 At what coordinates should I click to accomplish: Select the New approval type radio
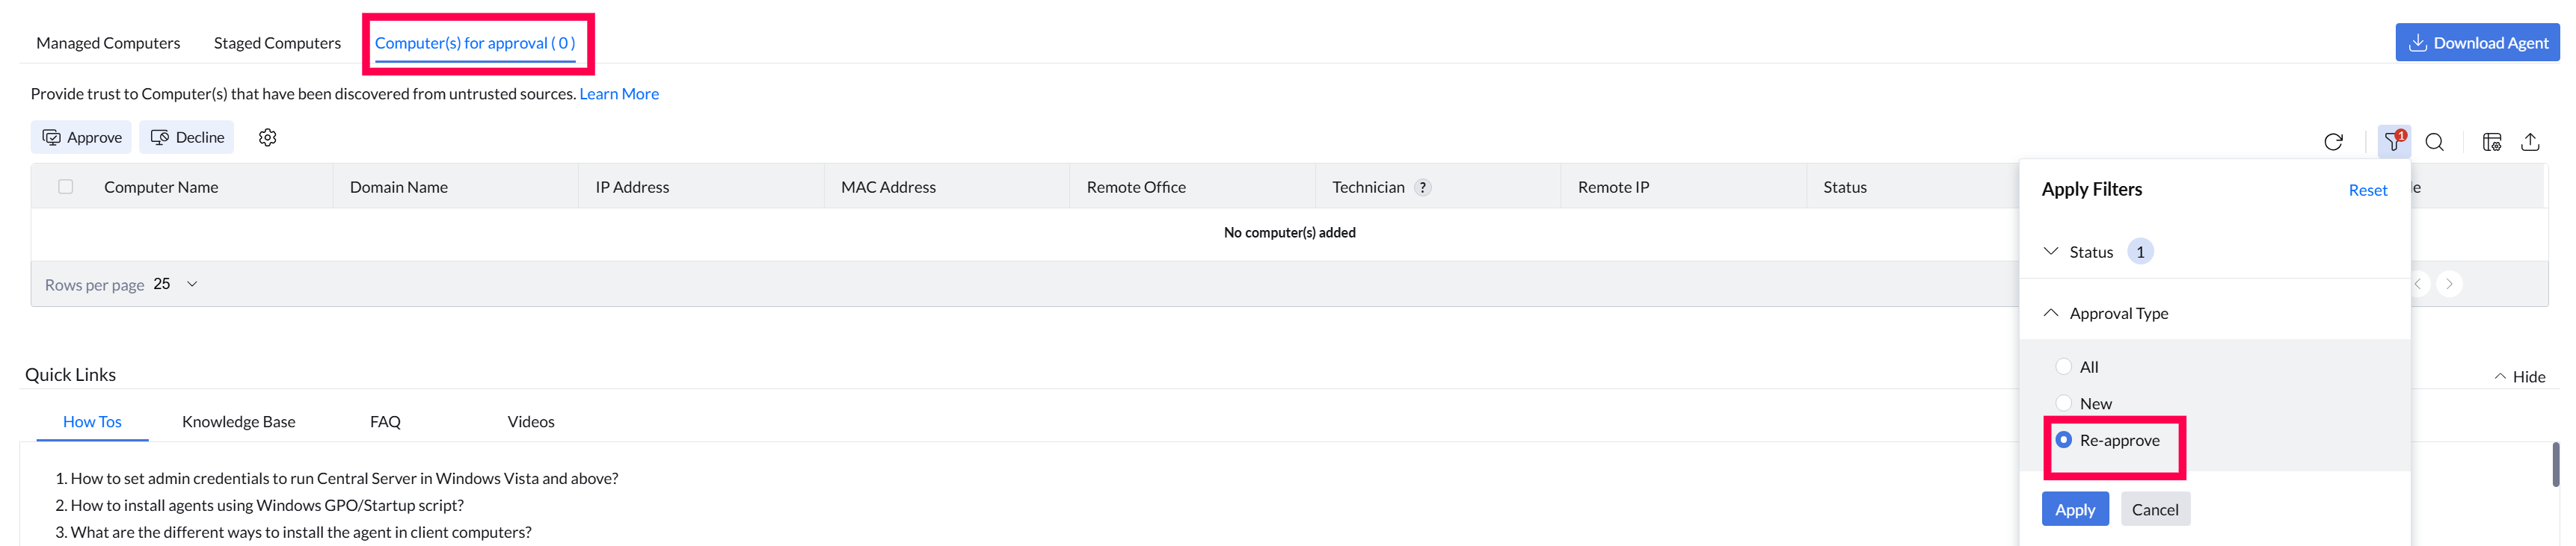point(2063,403)
